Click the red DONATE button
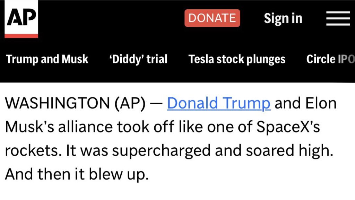Viewport: 355px width, 200px height. (x=212, y=18)
